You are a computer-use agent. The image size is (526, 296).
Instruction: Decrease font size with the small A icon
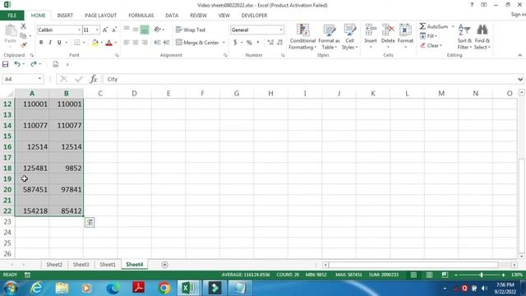click(x=114, y=30)
